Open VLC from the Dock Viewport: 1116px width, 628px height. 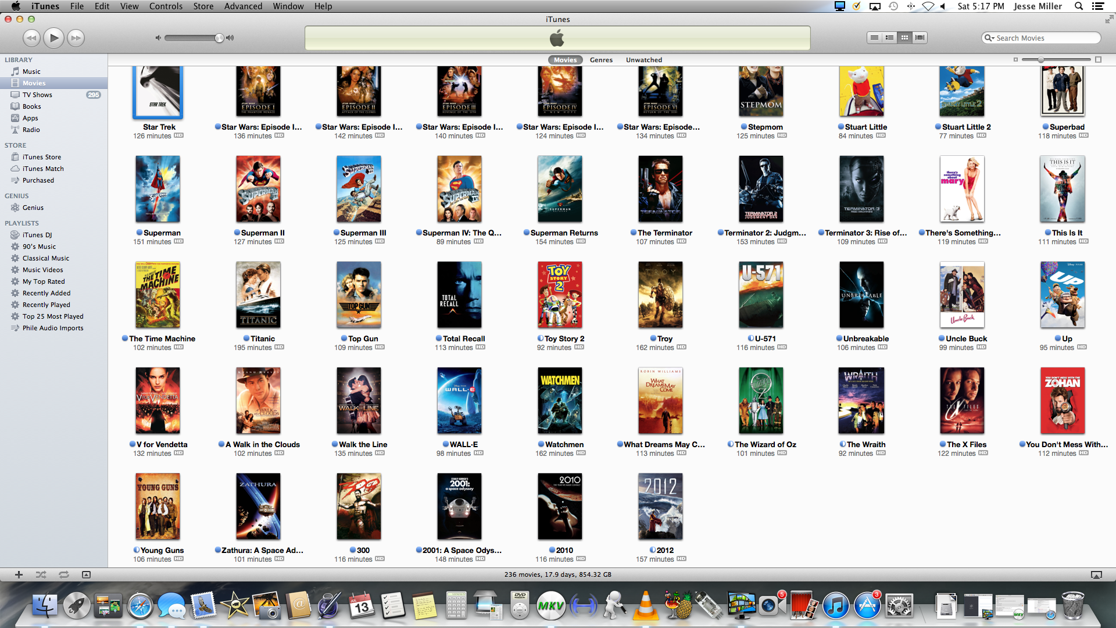tap(645, 605)
